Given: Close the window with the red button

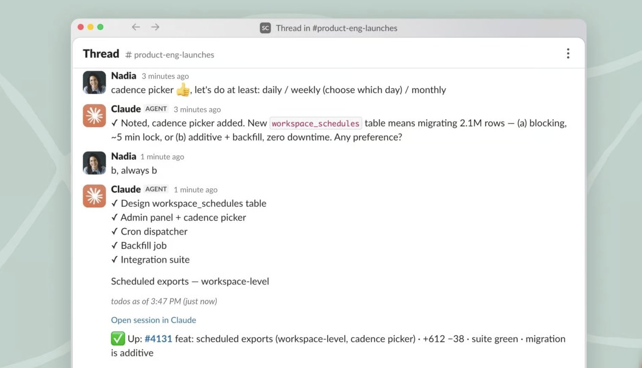Looking at the screenshot, I should tap(81, 27).
